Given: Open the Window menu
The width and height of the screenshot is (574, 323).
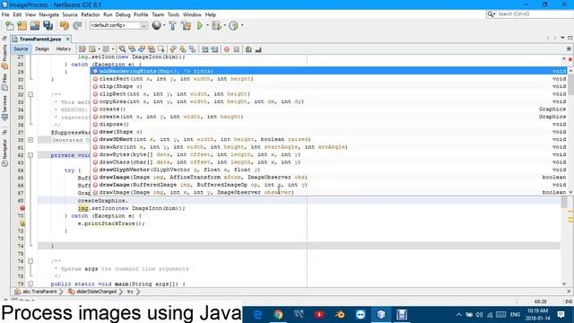Looking at the screenshot, I should click(x=192, y=14).
